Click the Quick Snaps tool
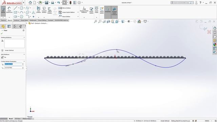217x122 pixels. (97, 10)
